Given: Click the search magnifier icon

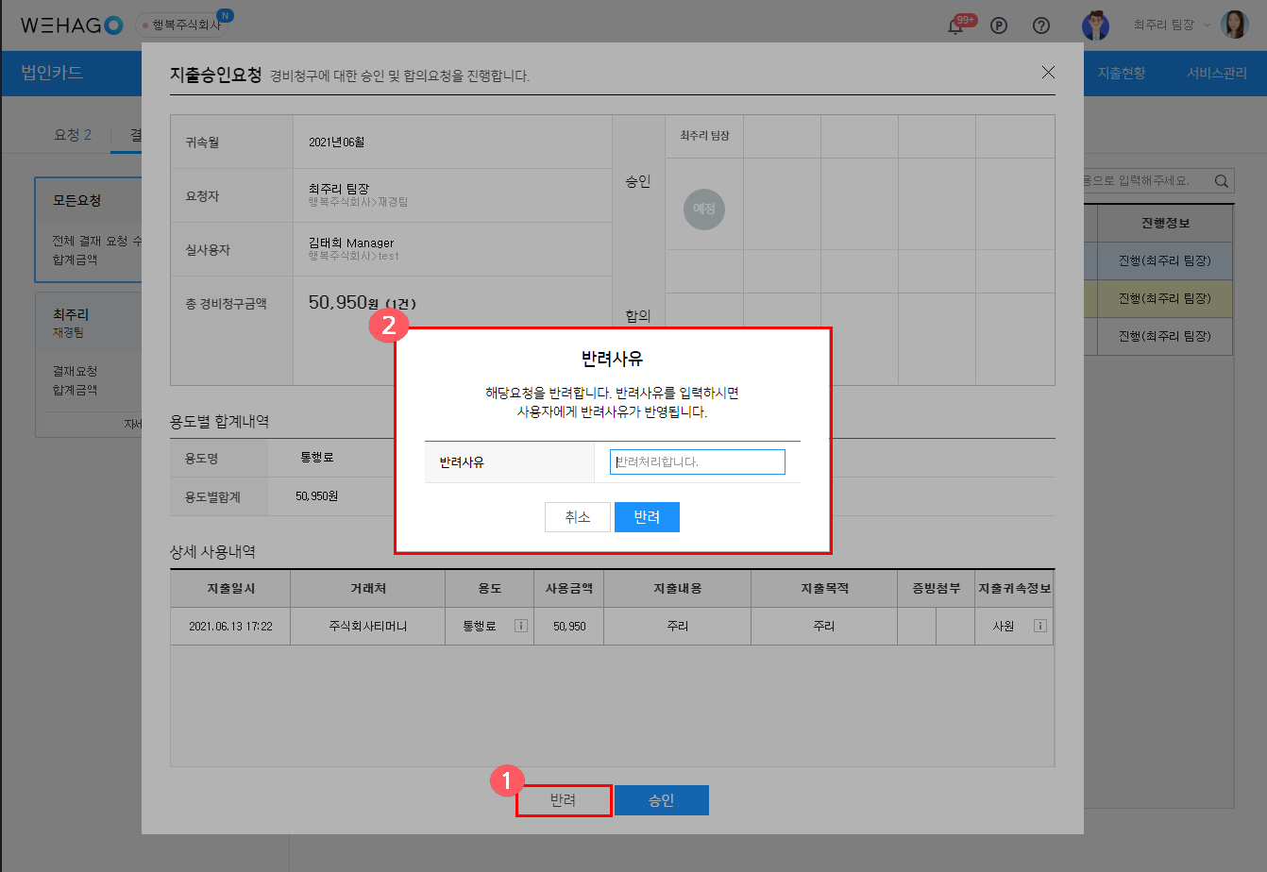Looking at the screenshot, I should [1221, 181].
